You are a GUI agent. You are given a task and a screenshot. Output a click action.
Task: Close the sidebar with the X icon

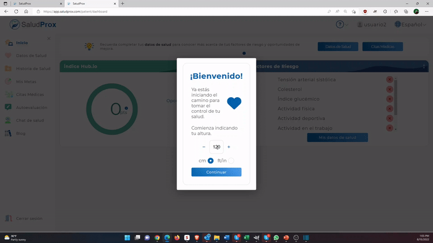click(49, 38)
